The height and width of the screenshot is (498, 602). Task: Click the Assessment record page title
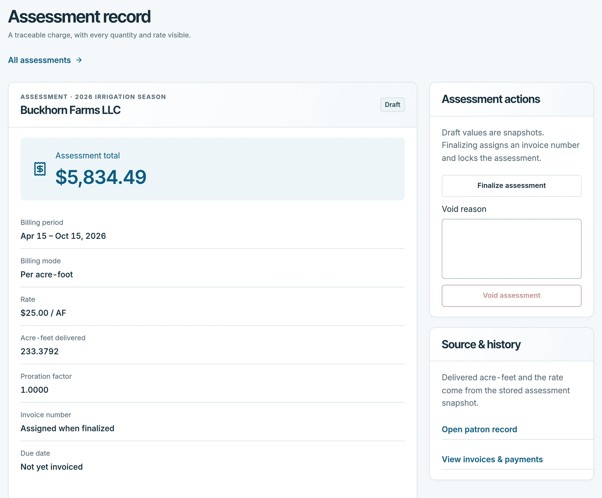(79, 17)
